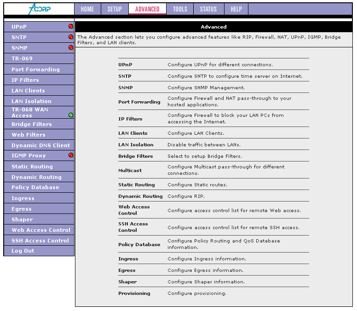Select the ADVANCED tab

point(147,9)
